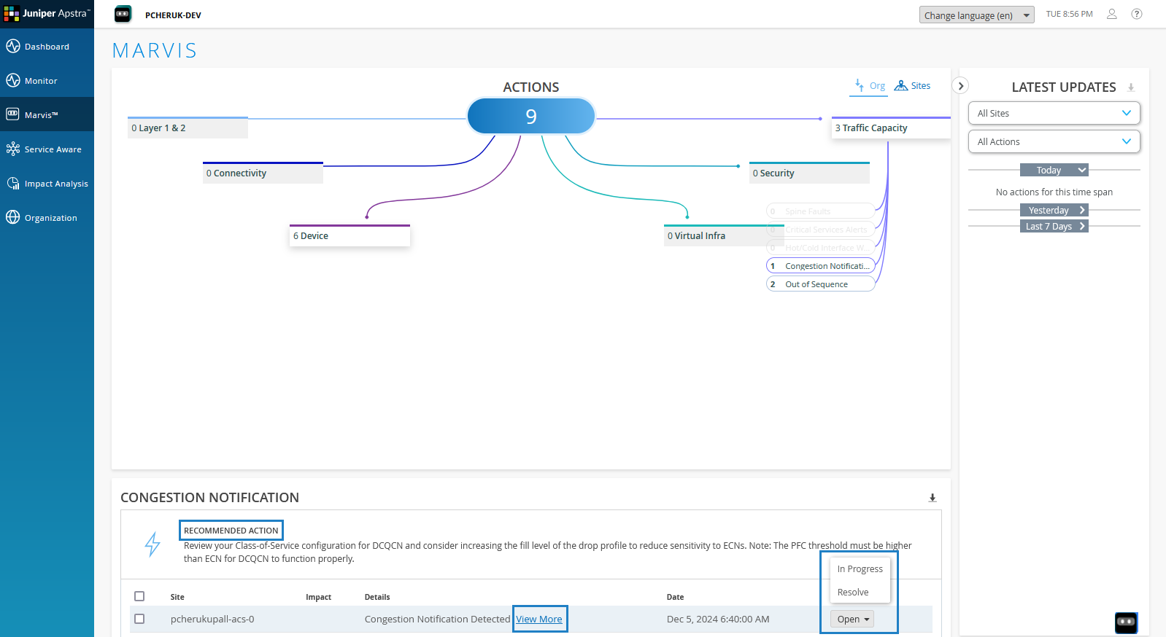Image resolution: width=1166 pixels, height=637 pixels.
Task: Expand the Last 7 Days span
Action: point(1054,226)
